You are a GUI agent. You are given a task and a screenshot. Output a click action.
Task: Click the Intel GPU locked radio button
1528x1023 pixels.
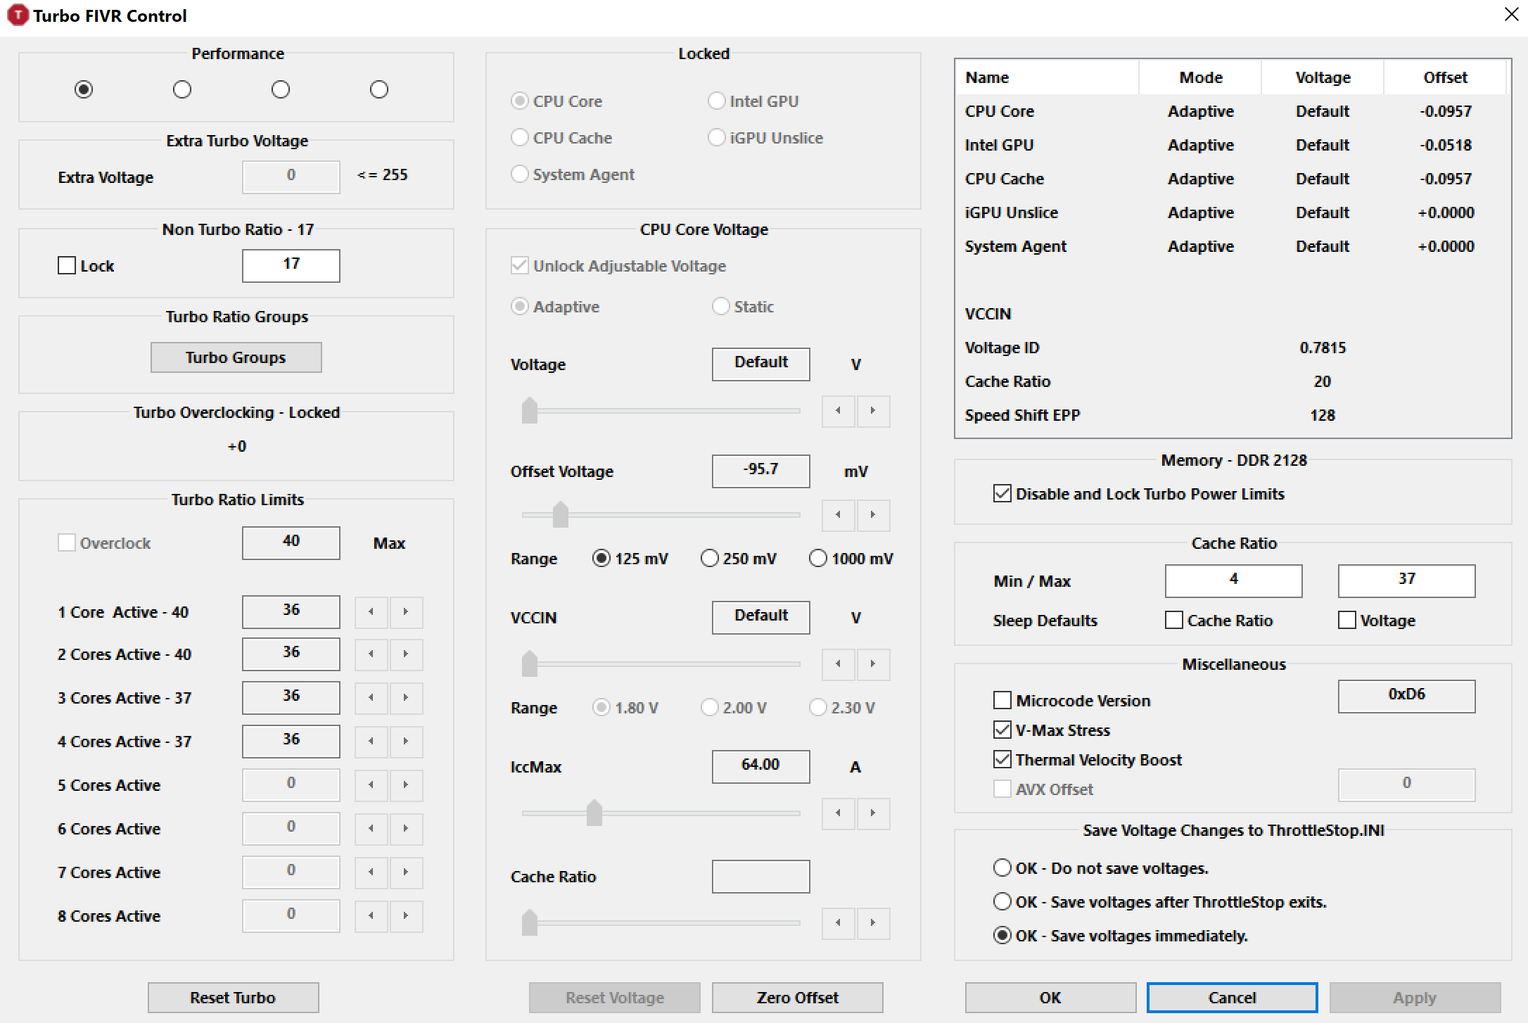coord(715,101)
